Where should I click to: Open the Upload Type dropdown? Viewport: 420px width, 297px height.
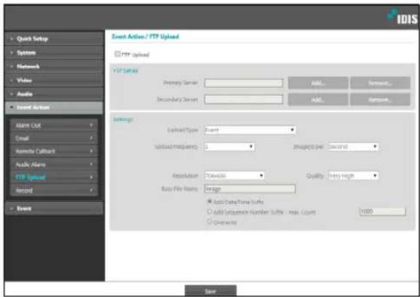coord(250,130)
